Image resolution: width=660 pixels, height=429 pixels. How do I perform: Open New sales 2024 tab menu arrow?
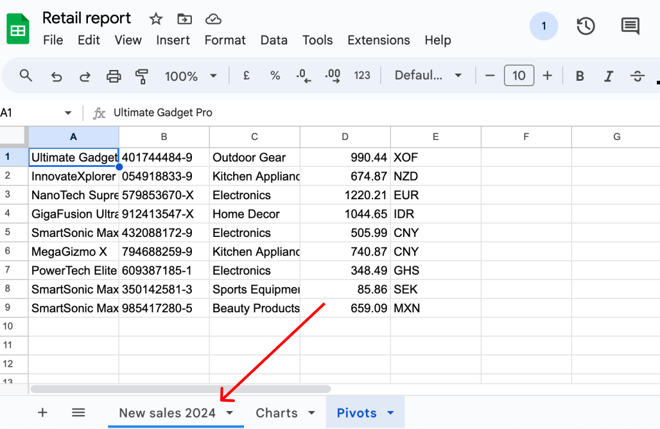(x=230, y=413)
